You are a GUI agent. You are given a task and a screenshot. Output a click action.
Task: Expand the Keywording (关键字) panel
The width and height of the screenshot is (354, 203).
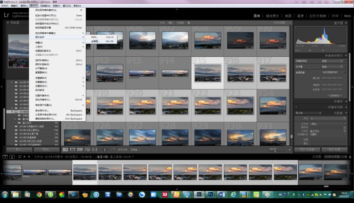(346, 101)
